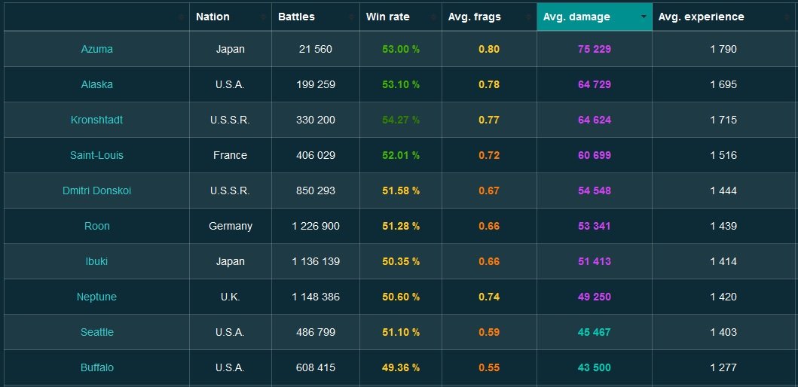Screen dimensions: 798x387
Task: Open the Roon ship link
Action: point(96,226)
